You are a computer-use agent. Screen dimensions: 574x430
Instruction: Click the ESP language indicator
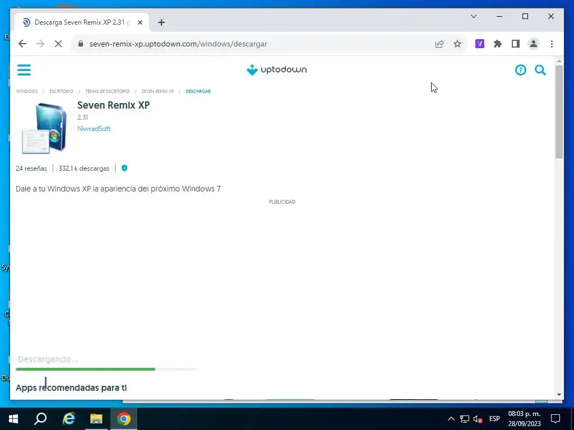point(494,419)
